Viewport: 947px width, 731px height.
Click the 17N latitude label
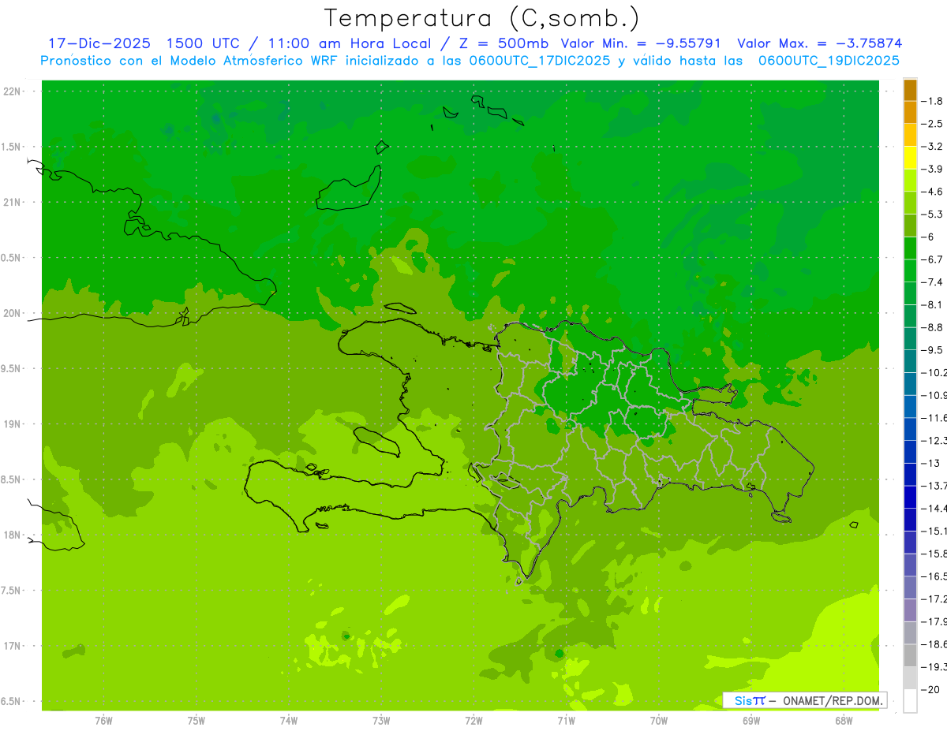13,646
